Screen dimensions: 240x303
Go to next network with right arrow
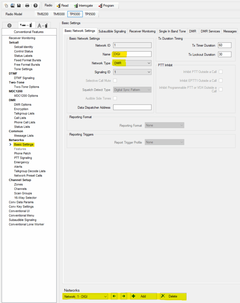[x=124, y=296]
